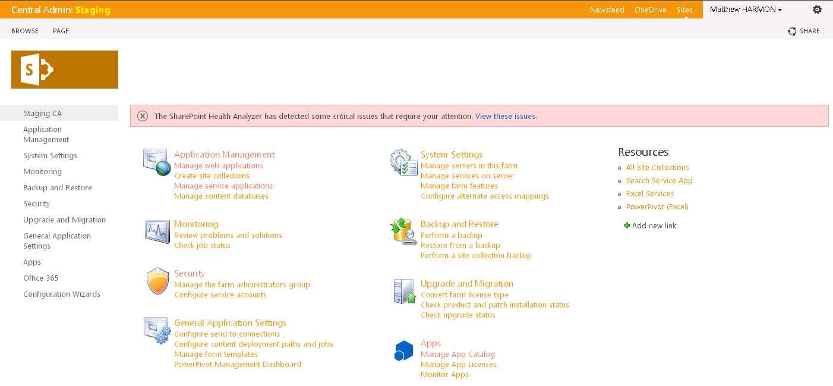The height and width of the screenshot is (386, 833).
Task: Open Monitoring in left navigation
Action: point(43,172)
